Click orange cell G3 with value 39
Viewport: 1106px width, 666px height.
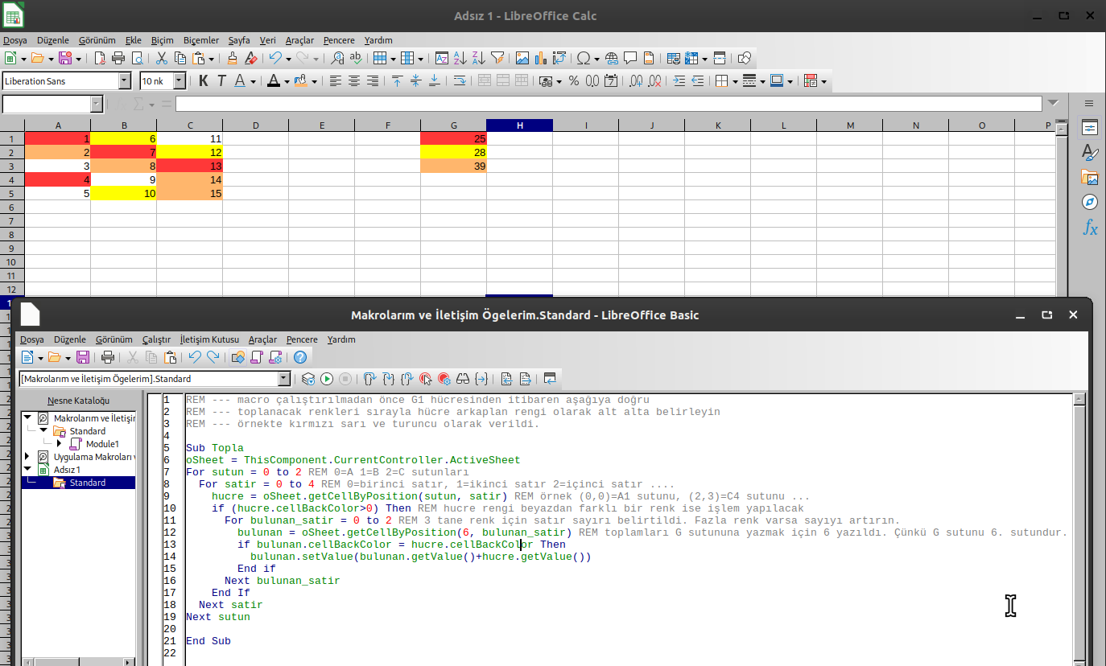coord(454,166)
